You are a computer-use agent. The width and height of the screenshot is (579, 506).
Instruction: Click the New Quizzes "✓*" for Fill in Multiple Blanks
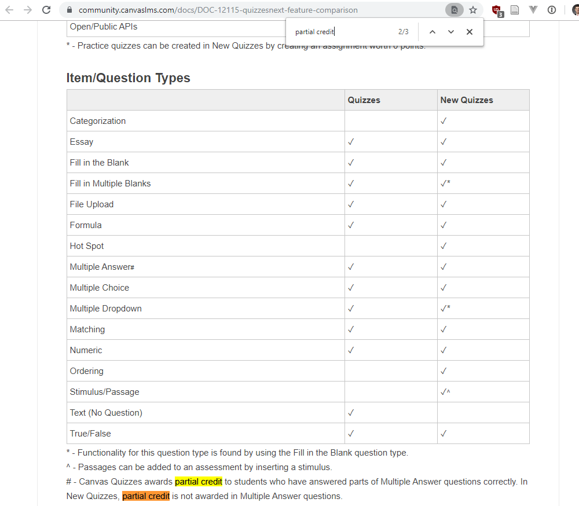(445, 183)
